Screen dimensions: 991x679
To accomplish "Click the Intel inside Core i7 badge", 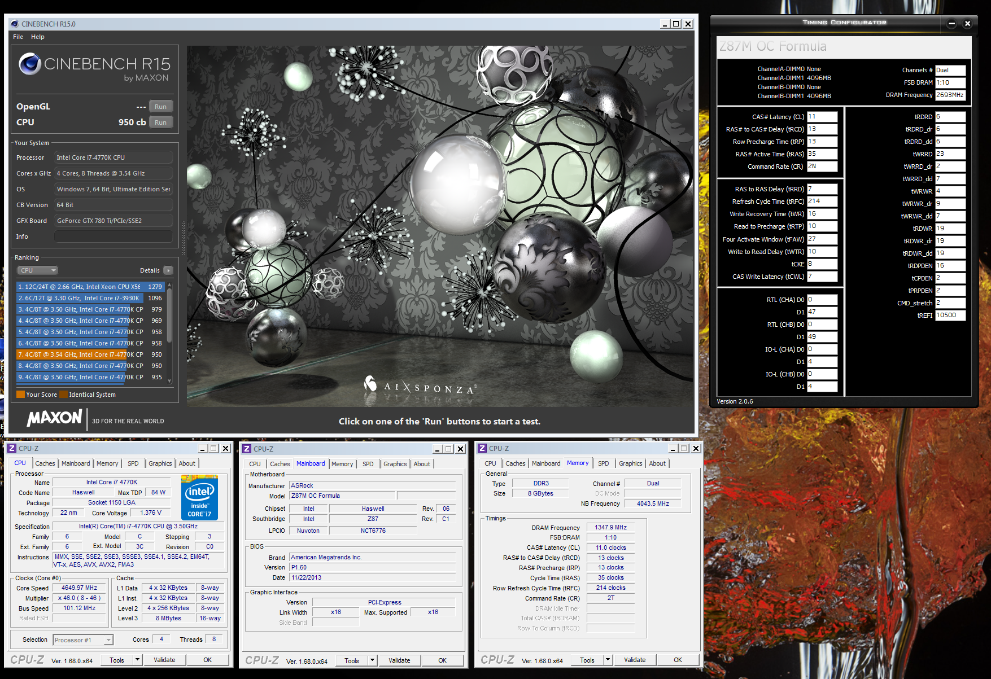I will pyautogui.click(x=199, y=497).
